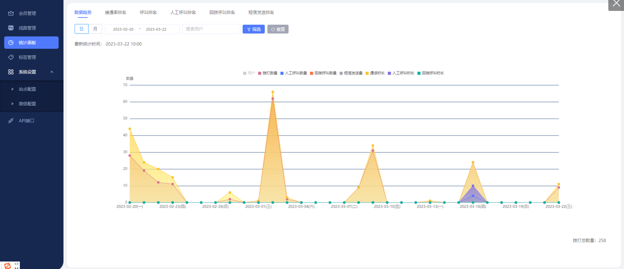This screenshot has width=624, height=269.
Task: Switch chart granularity to 日 (day)
Action: click(82, 29)
